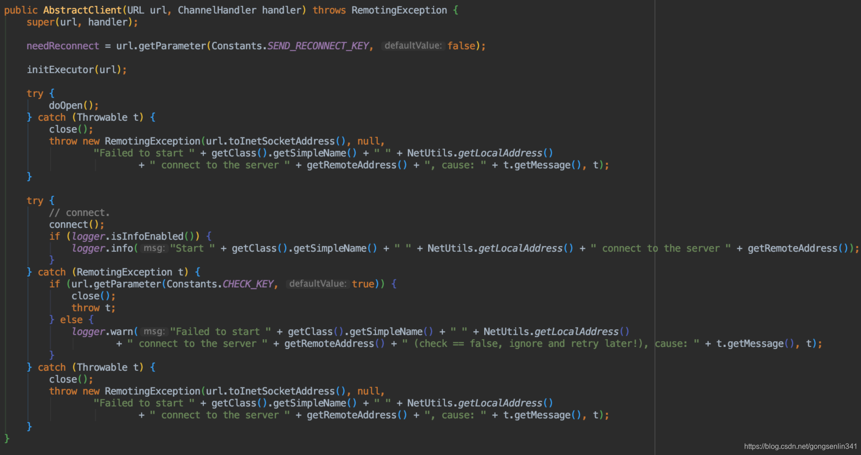Image resolution: width=861 pixels, height=455 pixels.
Task: Click the AbstractClient constructor name
Action: pyautogui.click(x=82, y=10)
